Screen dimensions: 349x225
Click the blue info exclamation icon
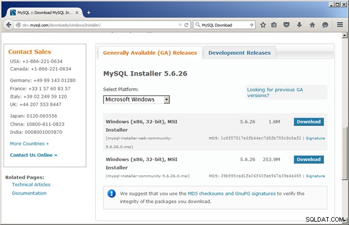(111, 193)
